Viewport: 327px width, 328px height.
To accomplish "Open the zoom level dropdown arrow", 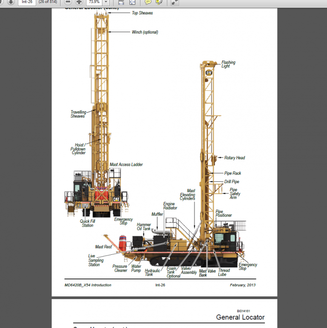I will (x=106, y=2).
